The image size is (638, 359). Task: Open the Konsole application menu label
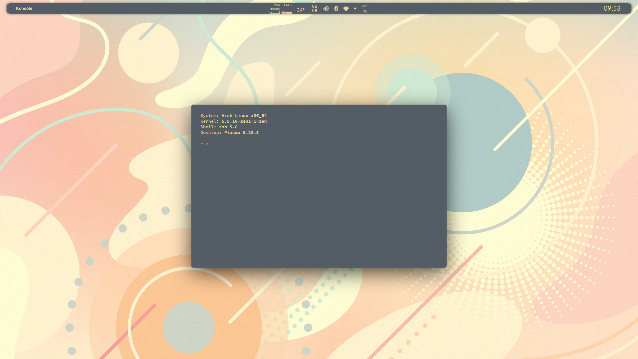(24, 9)
